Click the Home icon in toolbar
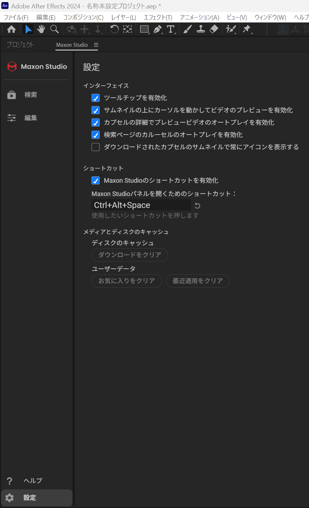309x508 pixels. (12, 29)
